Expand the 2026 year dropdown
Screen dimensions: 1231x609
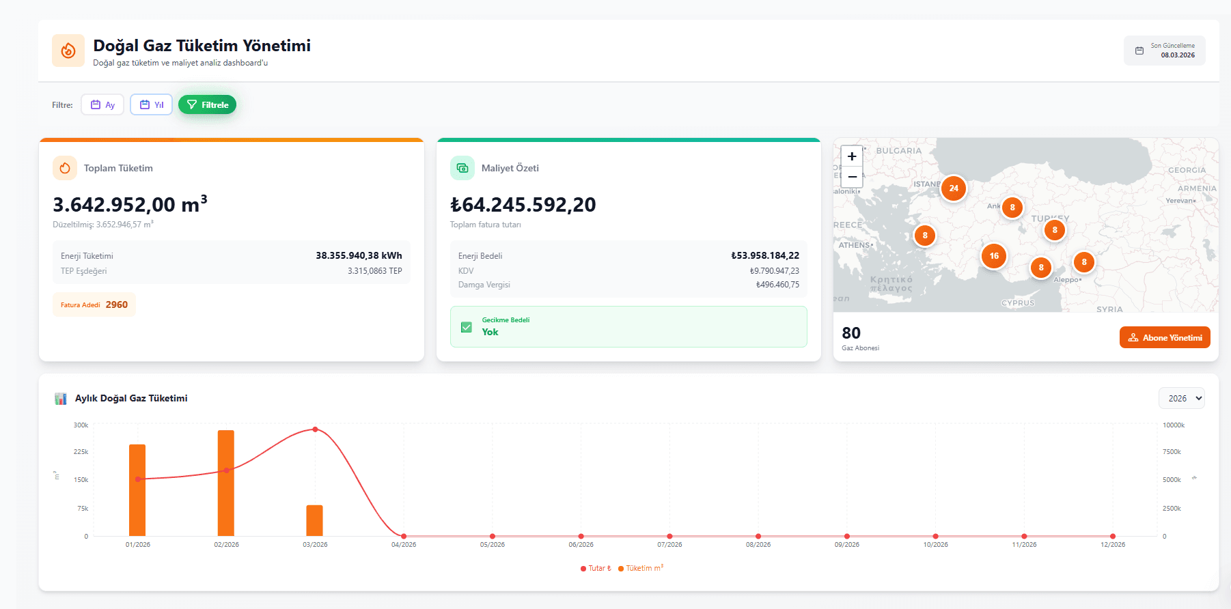tap(1181, 399)
